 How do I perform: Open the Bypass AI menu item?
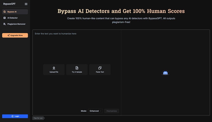[15, 12]
